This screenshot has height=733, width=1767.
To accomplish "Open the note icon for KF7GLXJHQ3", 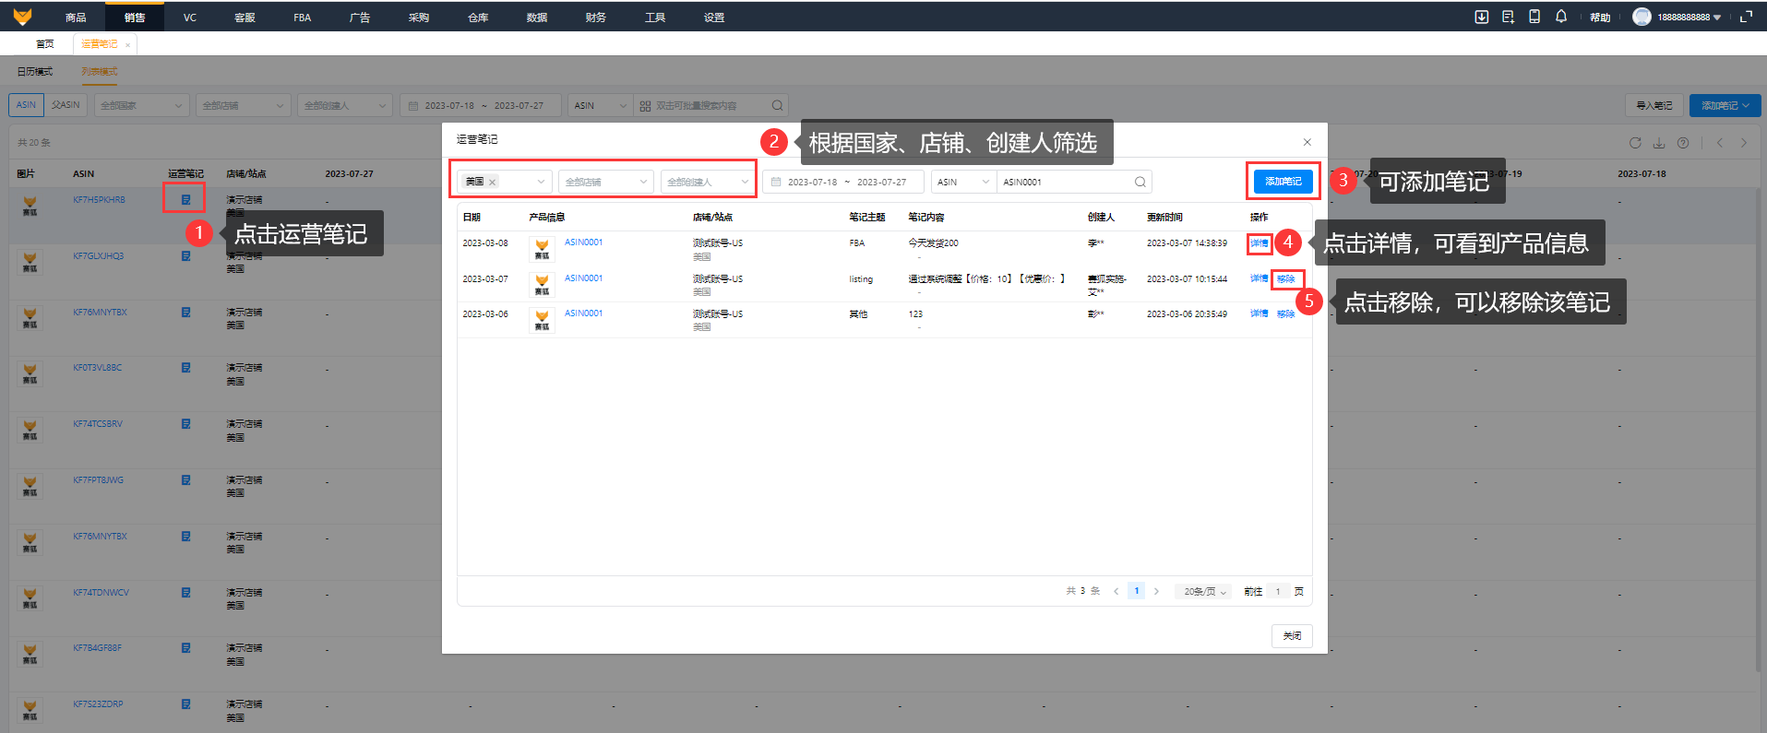I will 185,256.
